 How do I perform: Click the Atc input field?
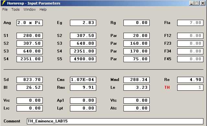tap(136, 108)
